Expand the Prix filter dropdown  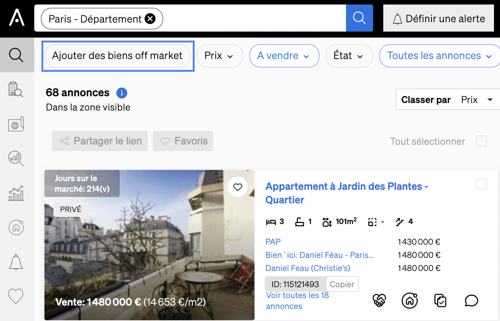pyautogui.click(x=220, y=56)
